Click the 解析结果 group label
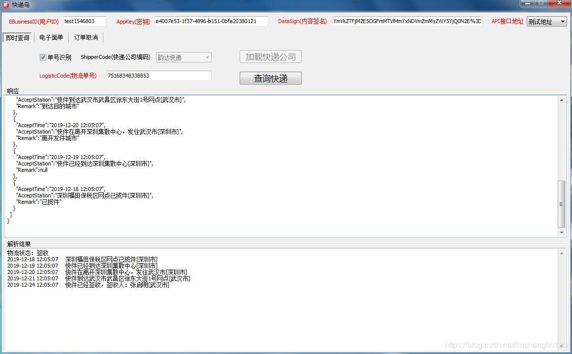Image resolution: width=572 pixels, height=354 pixels. pyautogui.click(x=19, y=244)
